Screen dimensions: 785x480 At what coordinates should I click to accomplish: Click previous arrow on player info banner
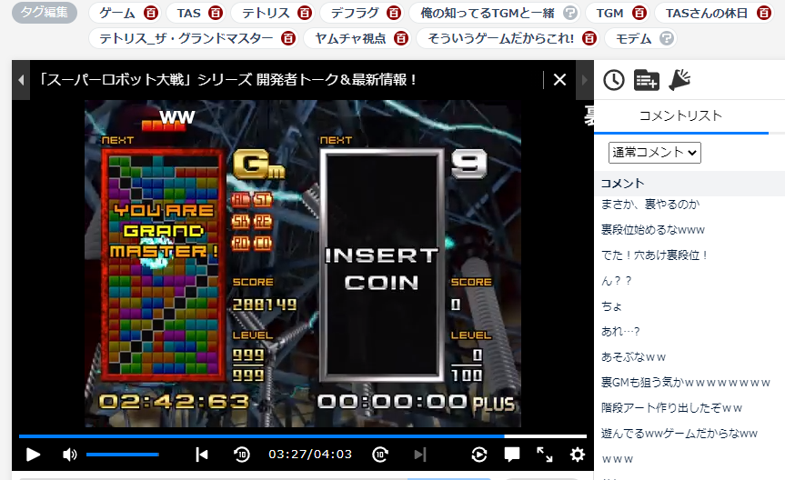pyautogui.click(x=21, y=80)
